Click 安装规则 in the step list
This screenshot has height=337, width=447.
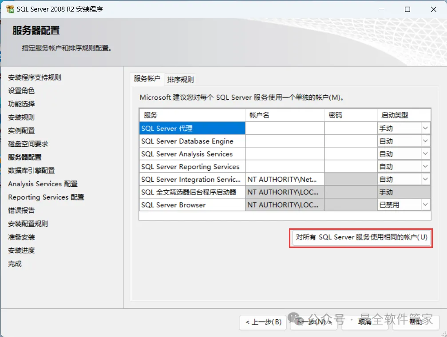[x=21, y=118]
